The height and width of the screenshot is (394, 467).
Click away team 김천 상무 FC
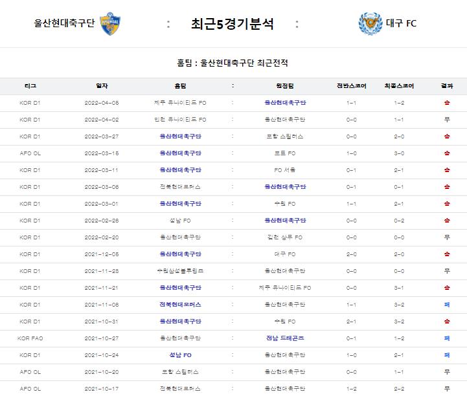[285, 237]
